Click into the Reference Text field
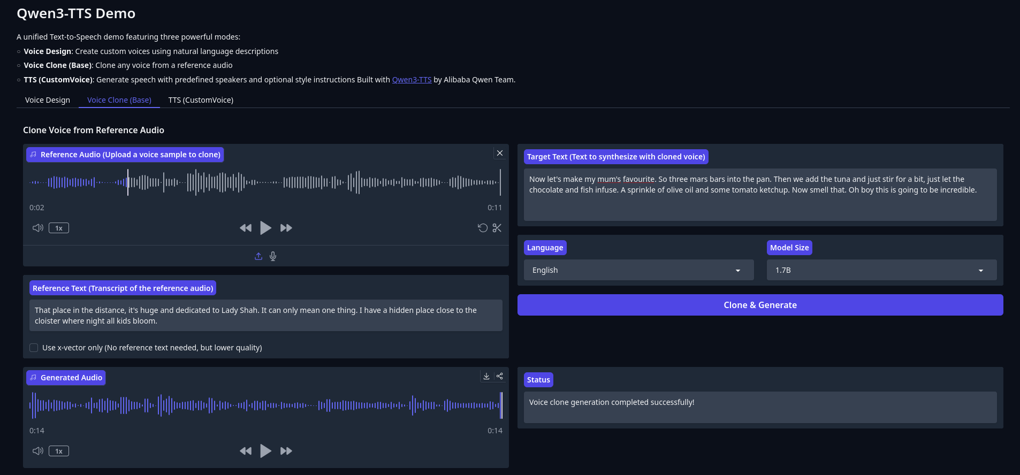Image resolution: width=1020 pixels, height=475 pixels. pyautogui.click(x=266, y=316)
